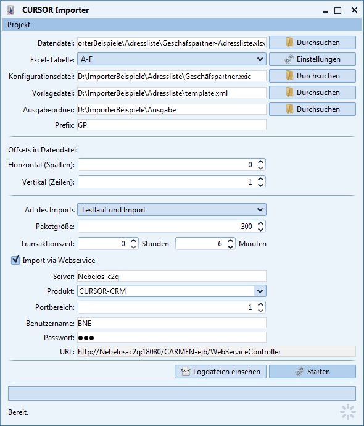
Task: Click into the Prefix input field
Action: pos(172,125)
